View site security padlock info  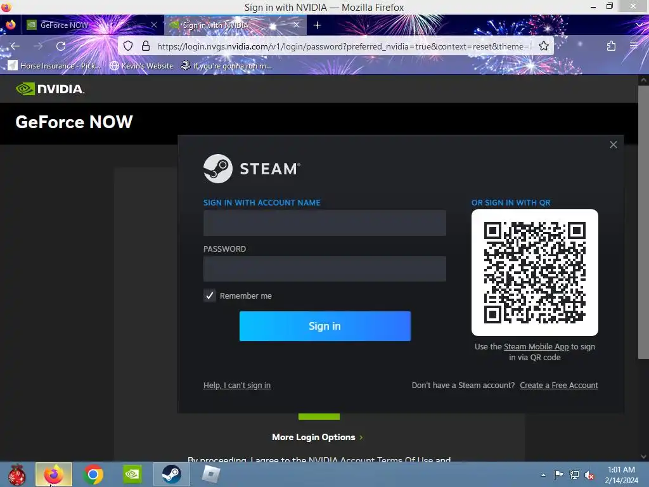click(146, 46)
